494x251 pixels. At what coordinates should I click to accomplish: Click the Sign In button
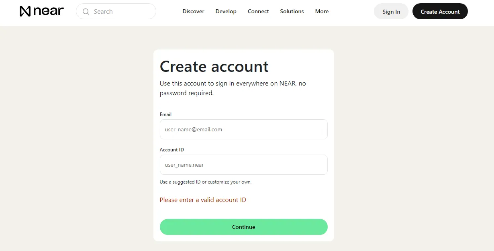coord(391,11)
